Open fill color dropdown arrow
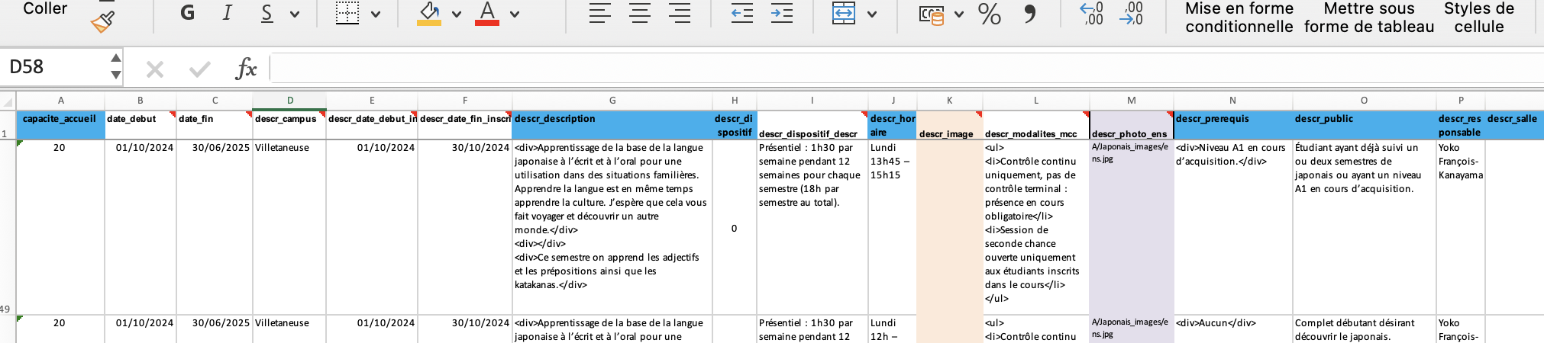 (457, 14)
